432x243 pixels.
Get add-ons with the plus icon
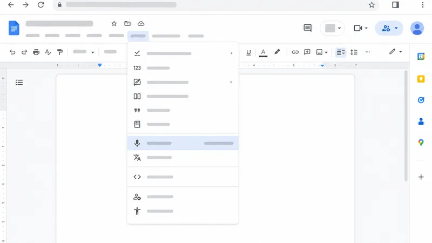click(x=421, y=177)
